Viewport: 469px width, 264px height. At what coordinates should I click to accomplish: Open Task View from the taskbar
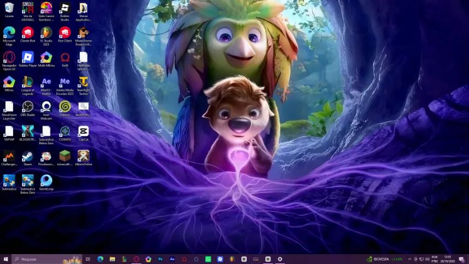88,259
